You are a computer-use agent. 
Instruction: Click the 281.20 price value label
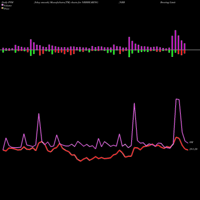(x=193, y=149)
